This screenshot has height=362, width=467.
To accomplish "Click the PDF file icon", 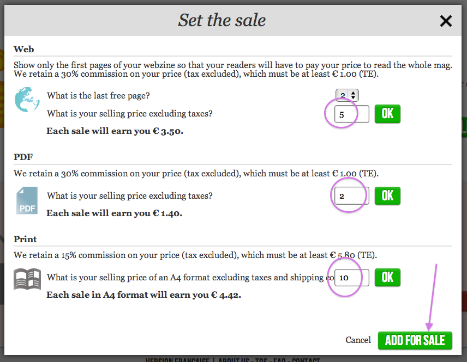I will click(27, 200).
